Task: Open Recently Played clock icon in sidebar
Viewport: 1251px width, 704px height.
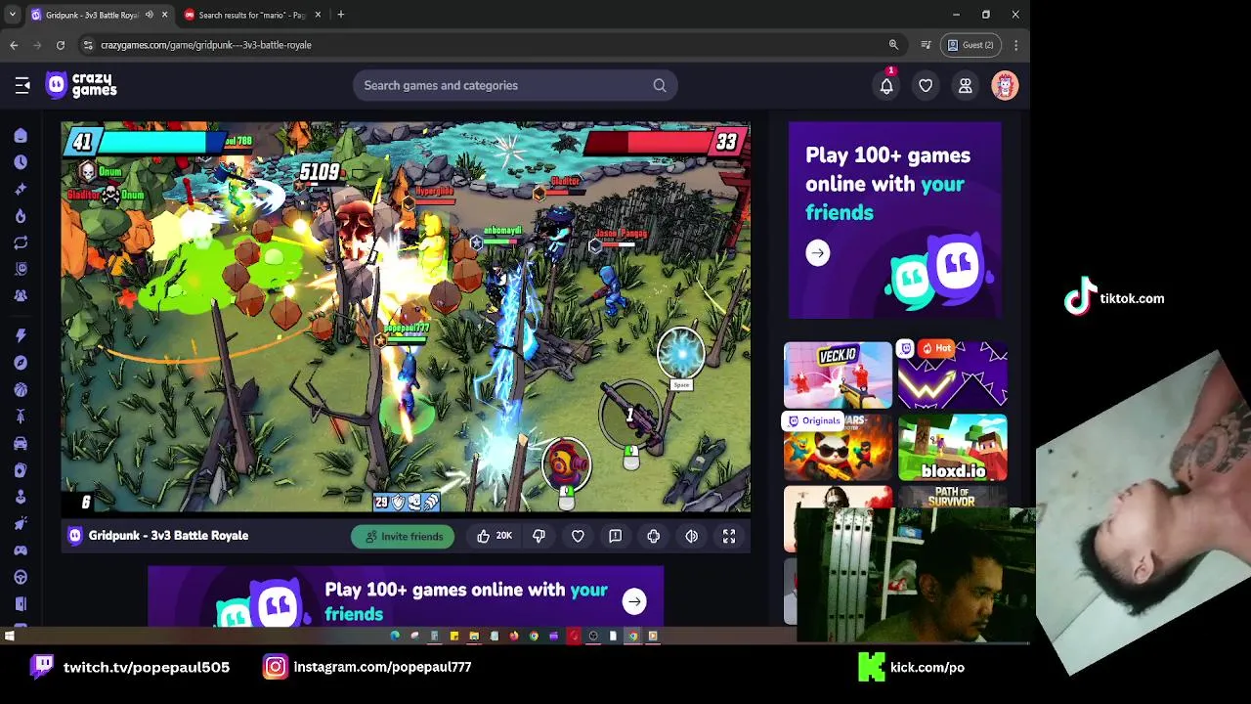Action: tap(21, 162)
